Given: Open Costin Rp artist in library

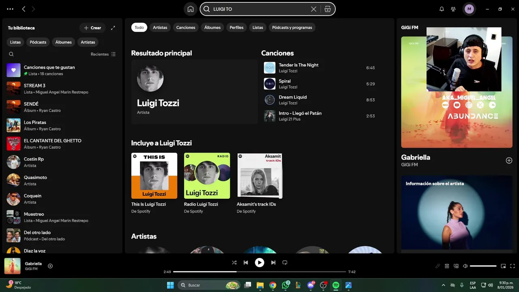Looking at the screenshot, I should pyautogui.click(x=62, y=162).
